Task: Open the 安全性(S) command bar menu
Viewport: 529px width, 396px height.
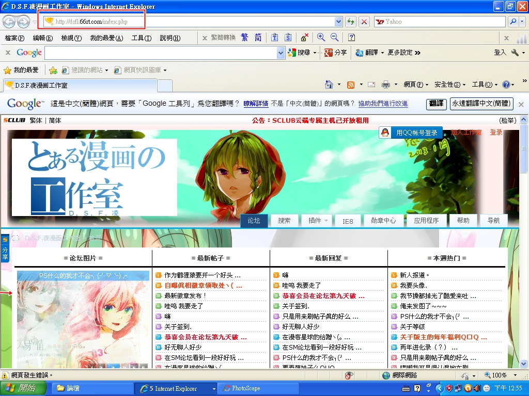Action: [x=450, y=85]
